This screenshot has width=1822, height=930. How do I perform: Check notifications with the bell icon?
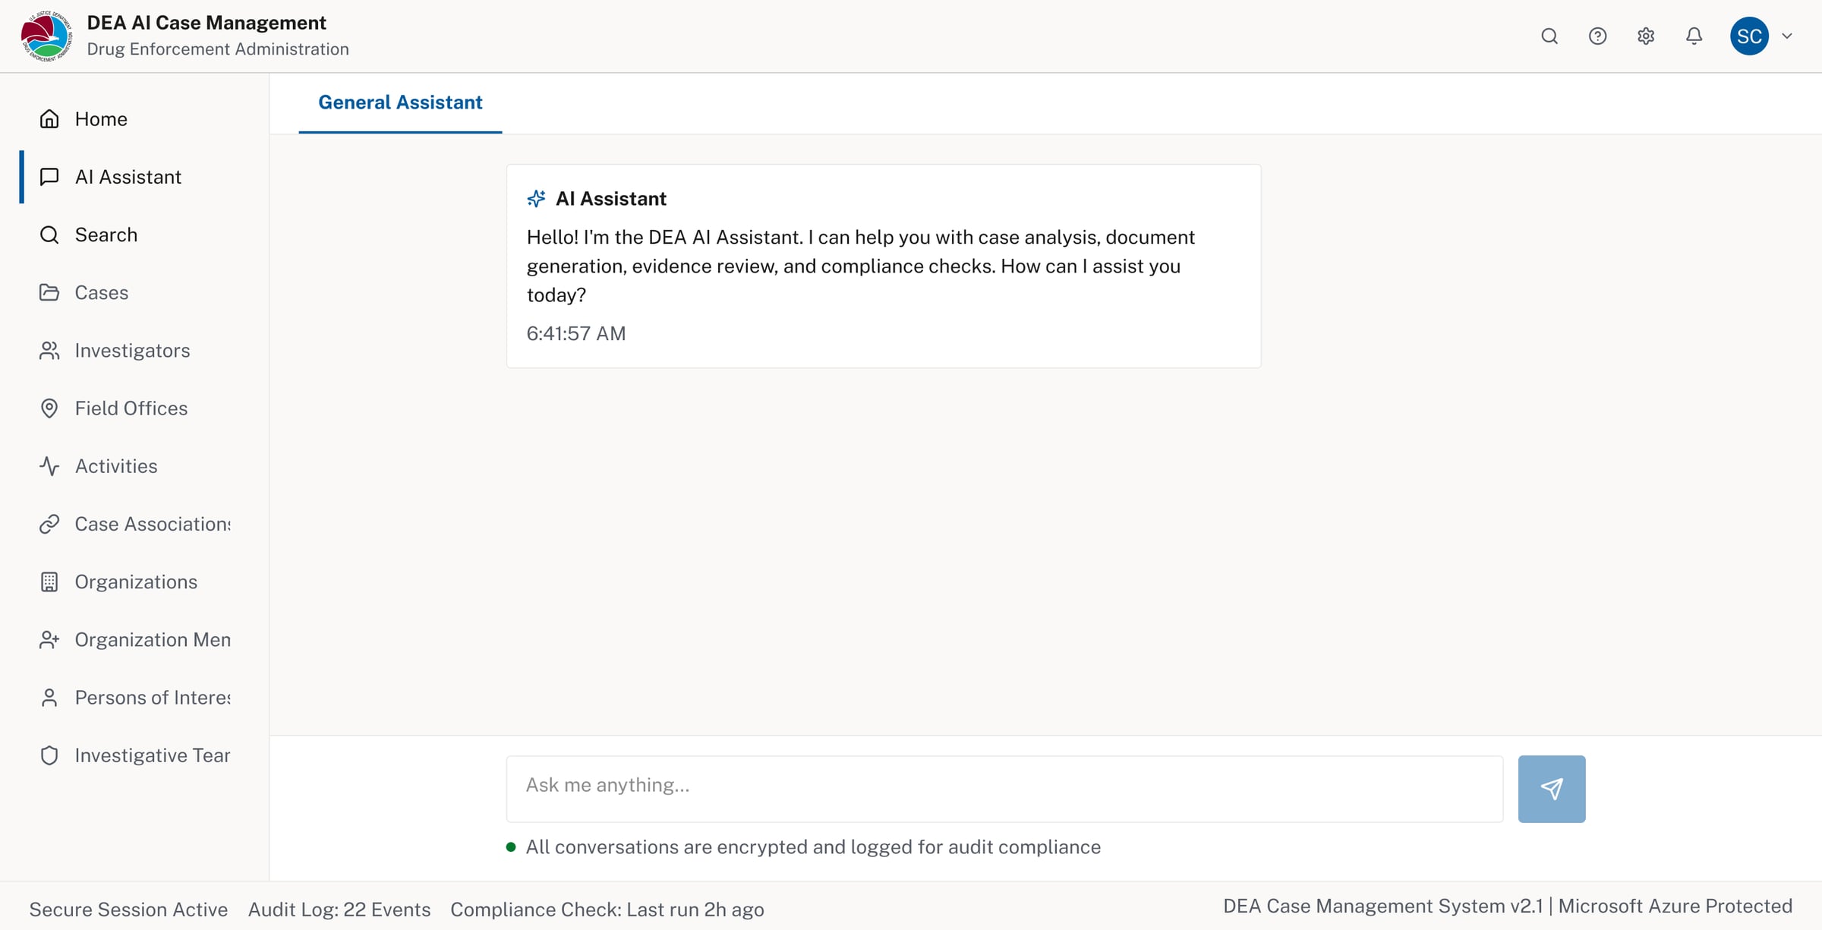click(1693, 36)
